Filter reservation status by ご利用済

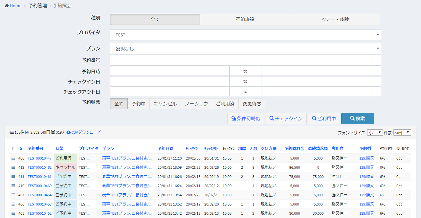(225, 104)
